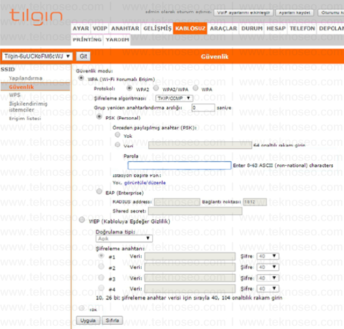
Task: Click VoIP ayarlarını etkinleştir button
Action: pos(243,12)
